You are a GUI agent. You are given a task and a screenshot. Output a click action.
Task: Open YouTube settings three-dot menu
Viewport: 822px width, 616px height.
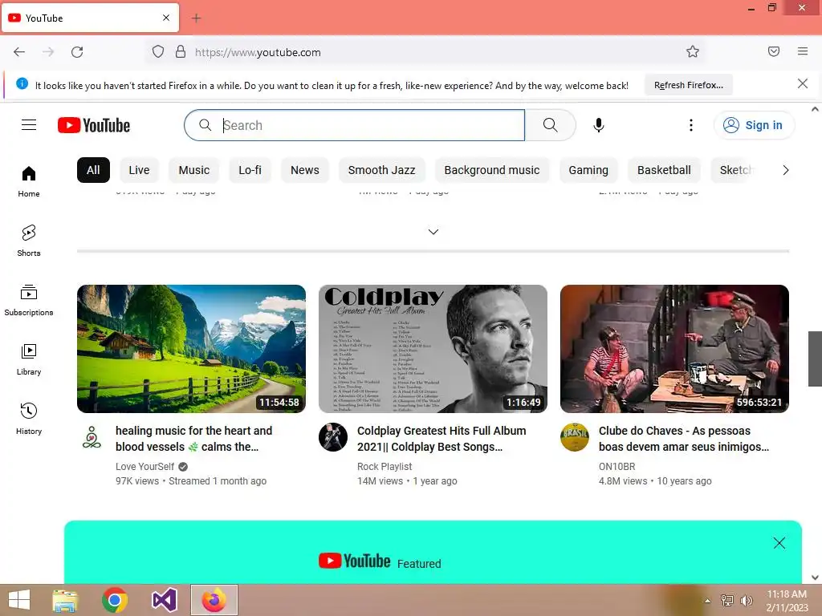click(x=691, y=124)
